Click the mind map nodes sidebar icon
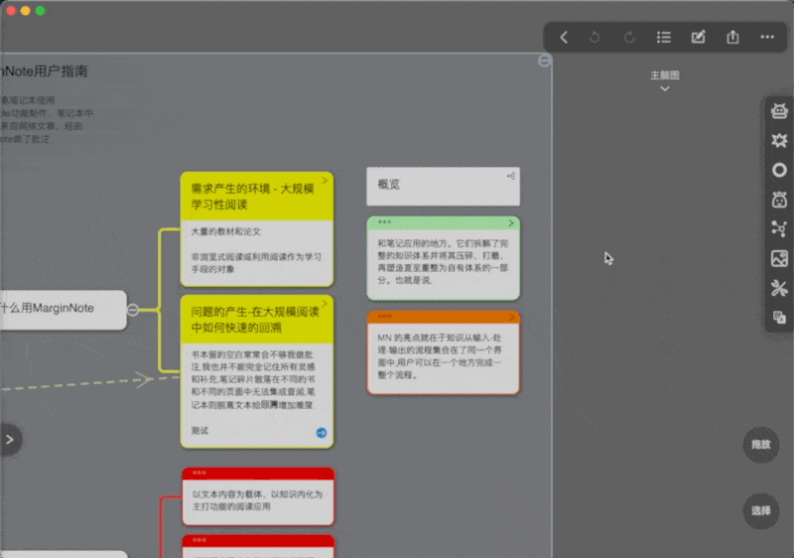794x558 pixels. coord(779,229)
